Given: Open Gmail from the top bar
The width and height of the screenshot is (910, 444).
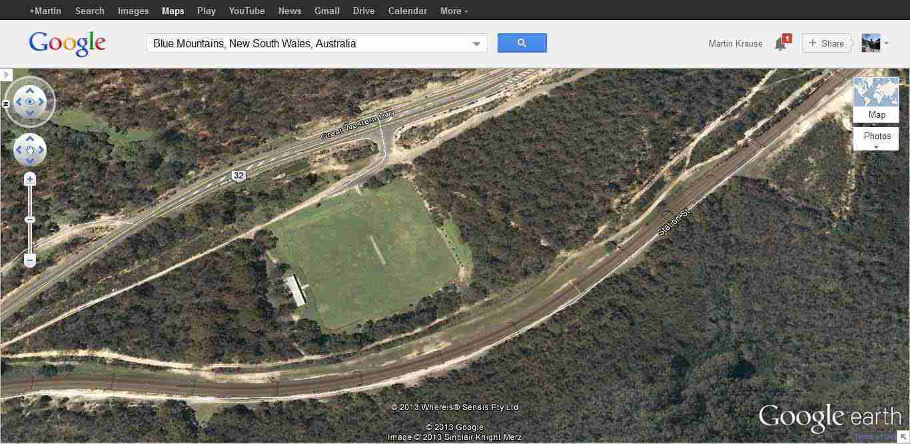Looking at the screenshot, I should (327, 11).
